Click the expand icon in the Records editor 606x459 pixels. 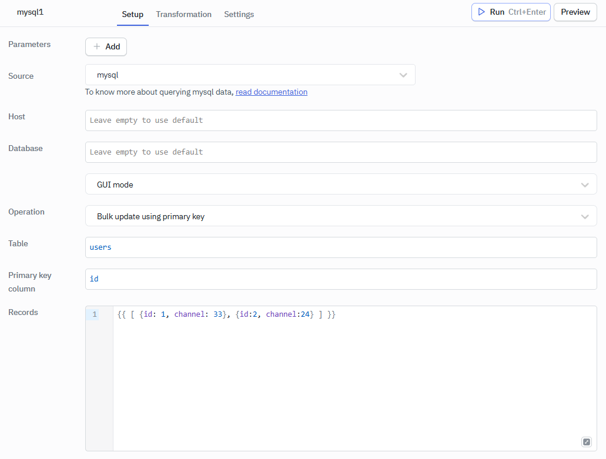click(x=586, y=441)
